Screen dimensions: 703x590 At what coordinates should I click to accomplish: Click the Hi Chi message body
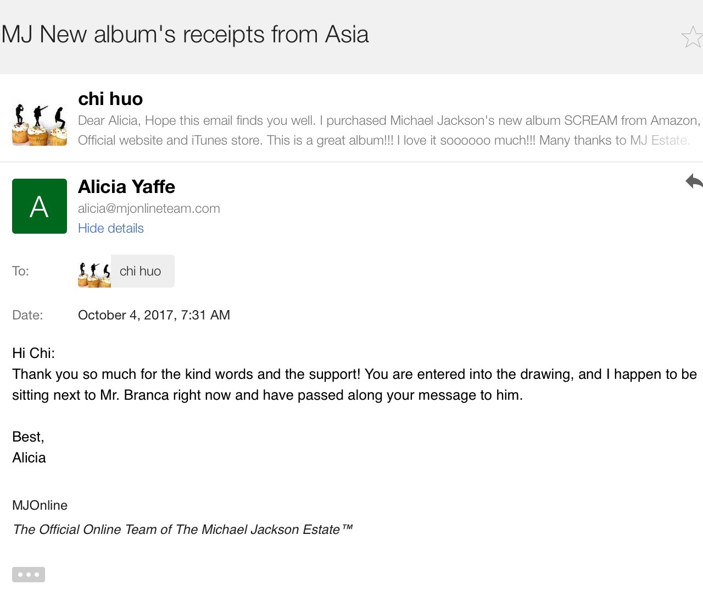(354, 374)
